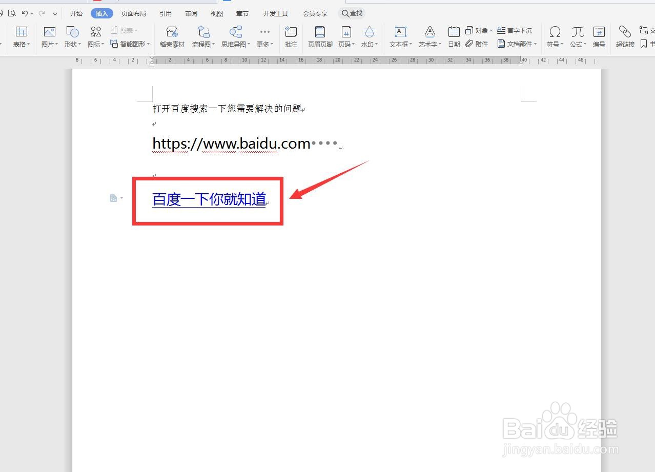This screenshot has height=472, width=655.
Task: Open 页眉页脚 header and footer
Action: click(x=320, y=37)
